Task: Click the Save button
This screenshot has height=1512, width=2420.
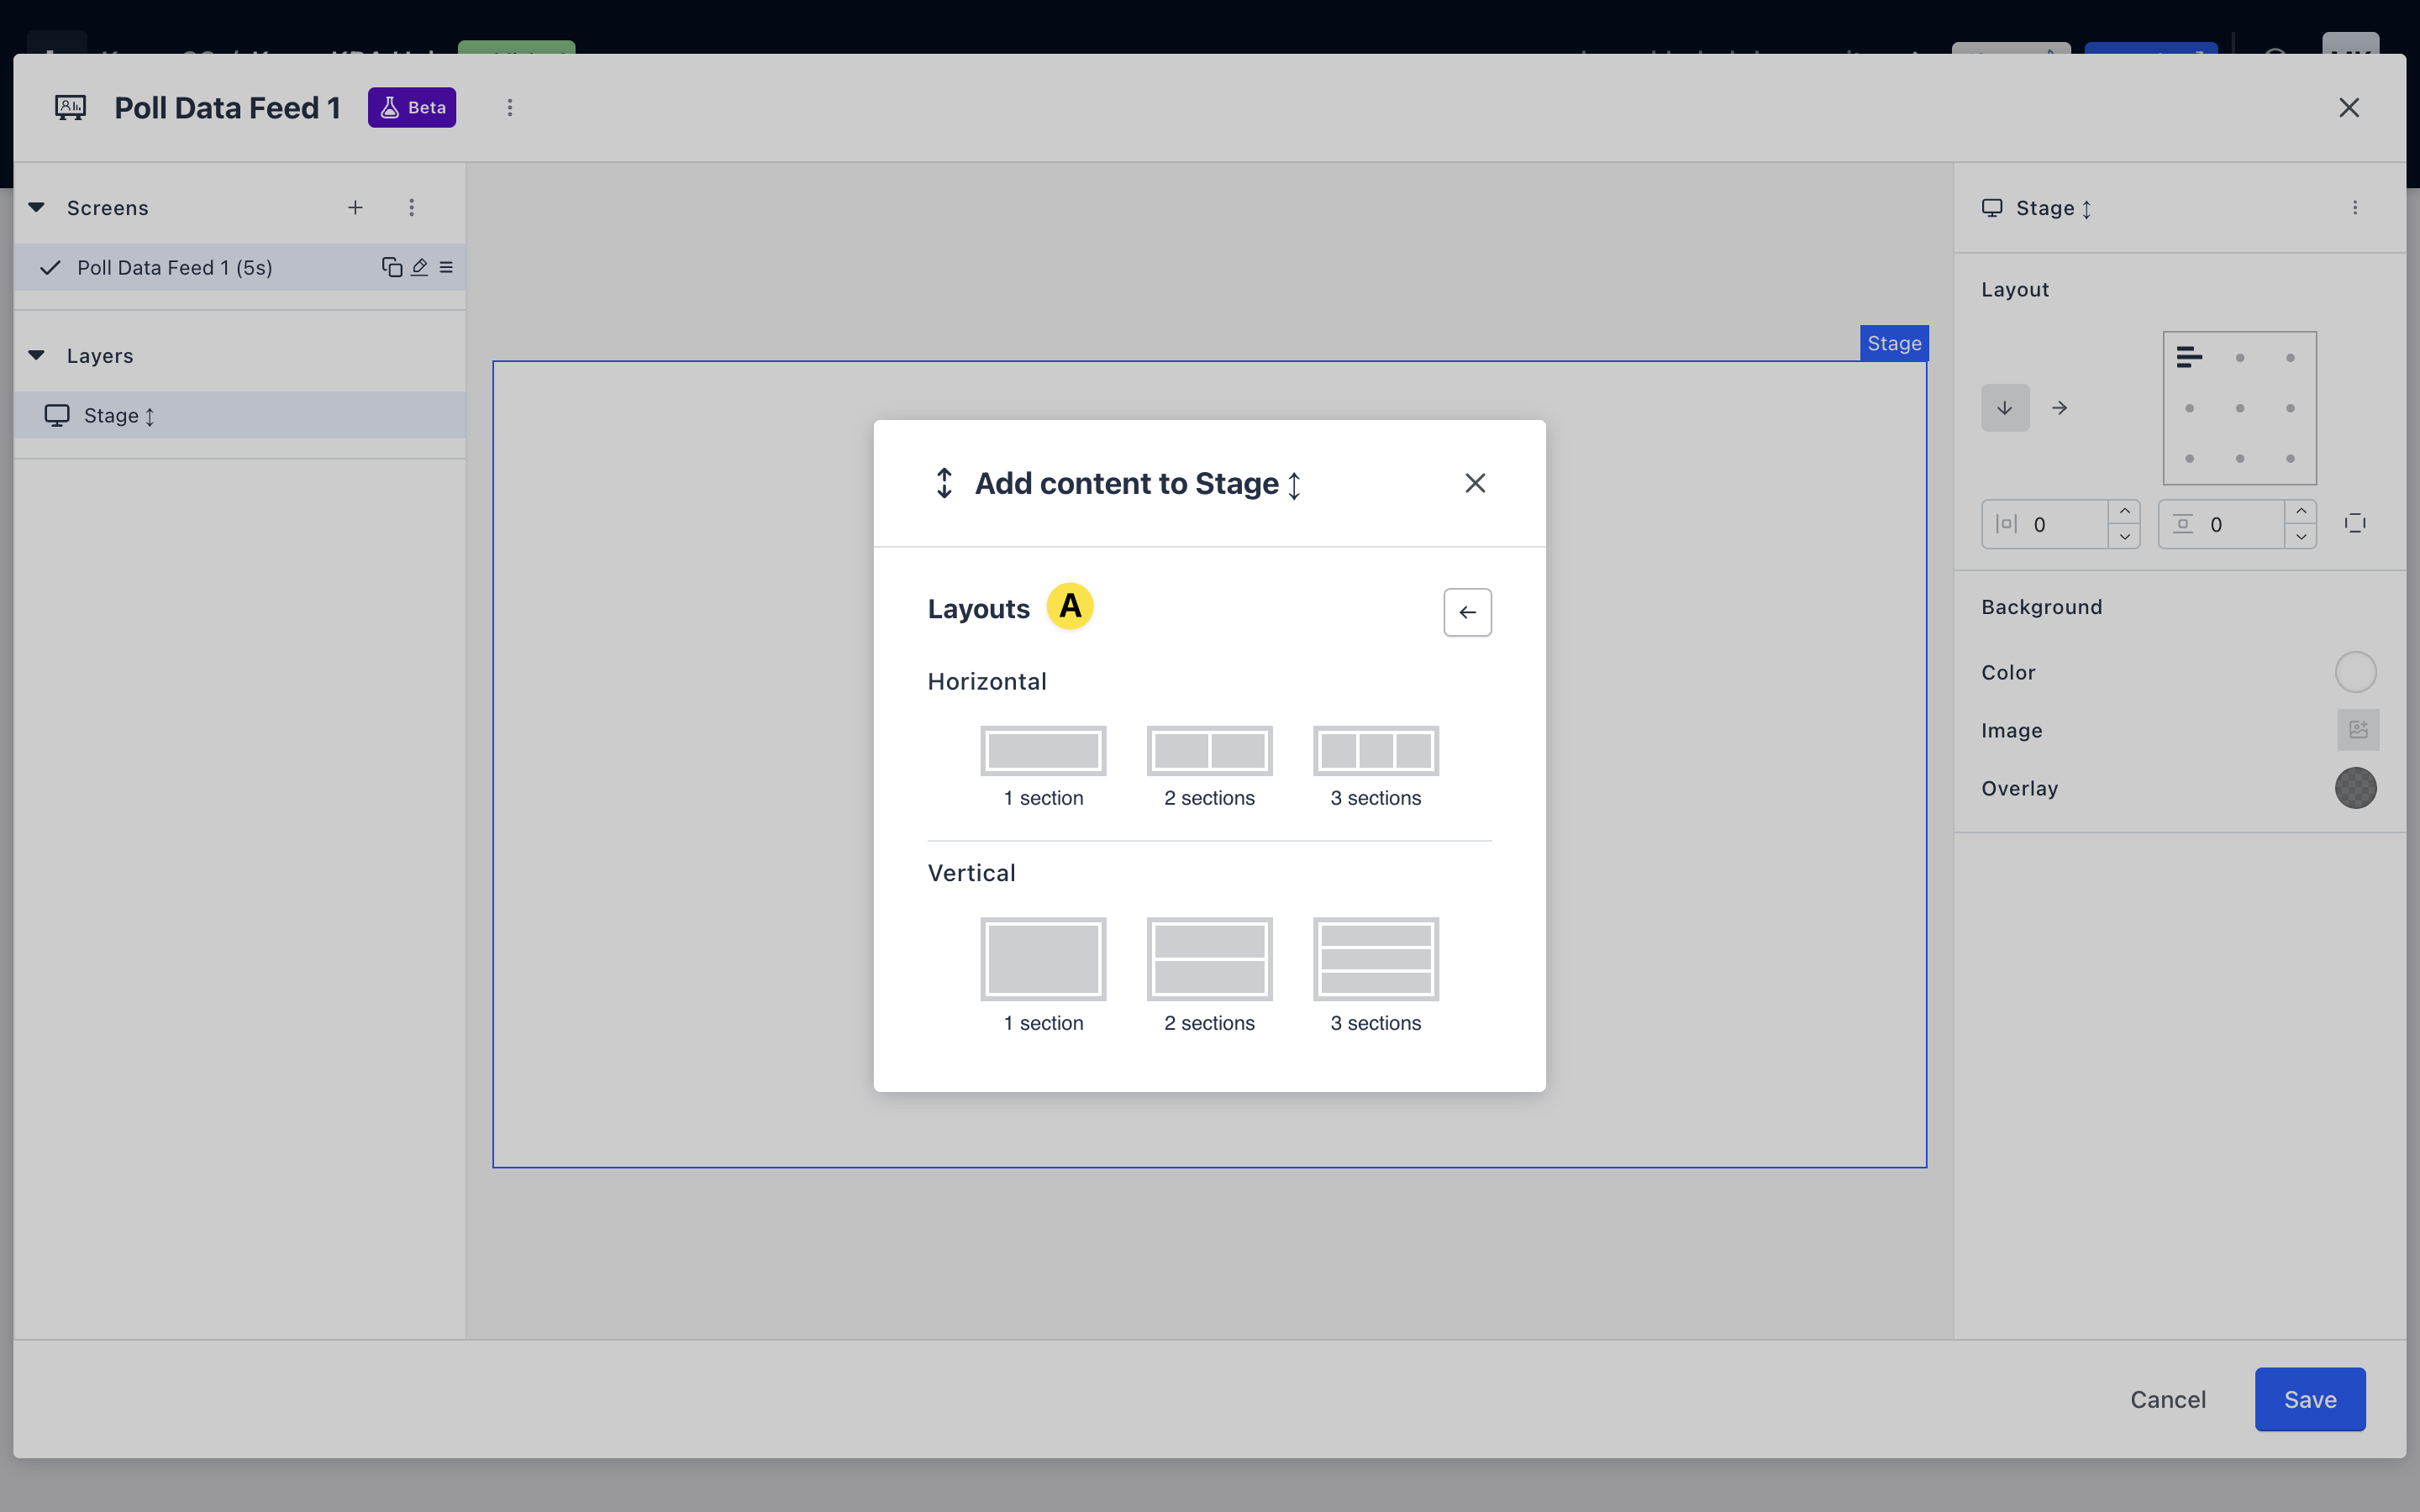Action: 2309,1399
